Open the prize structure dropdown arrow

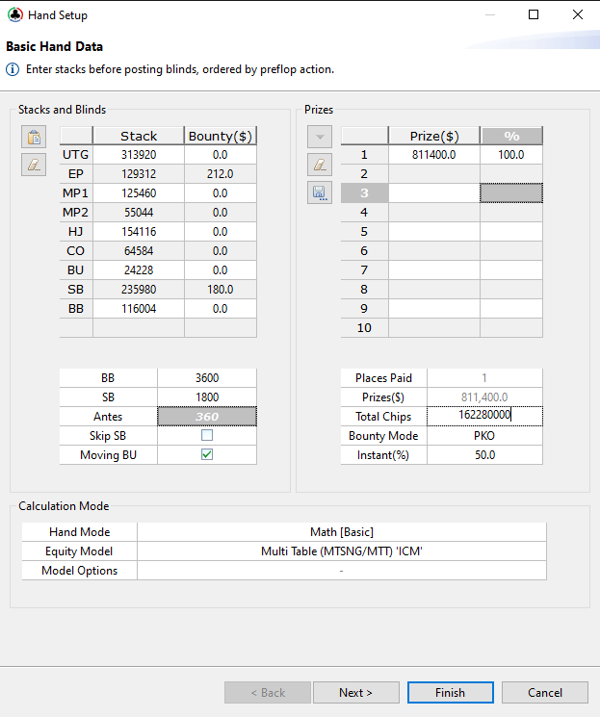320,137
